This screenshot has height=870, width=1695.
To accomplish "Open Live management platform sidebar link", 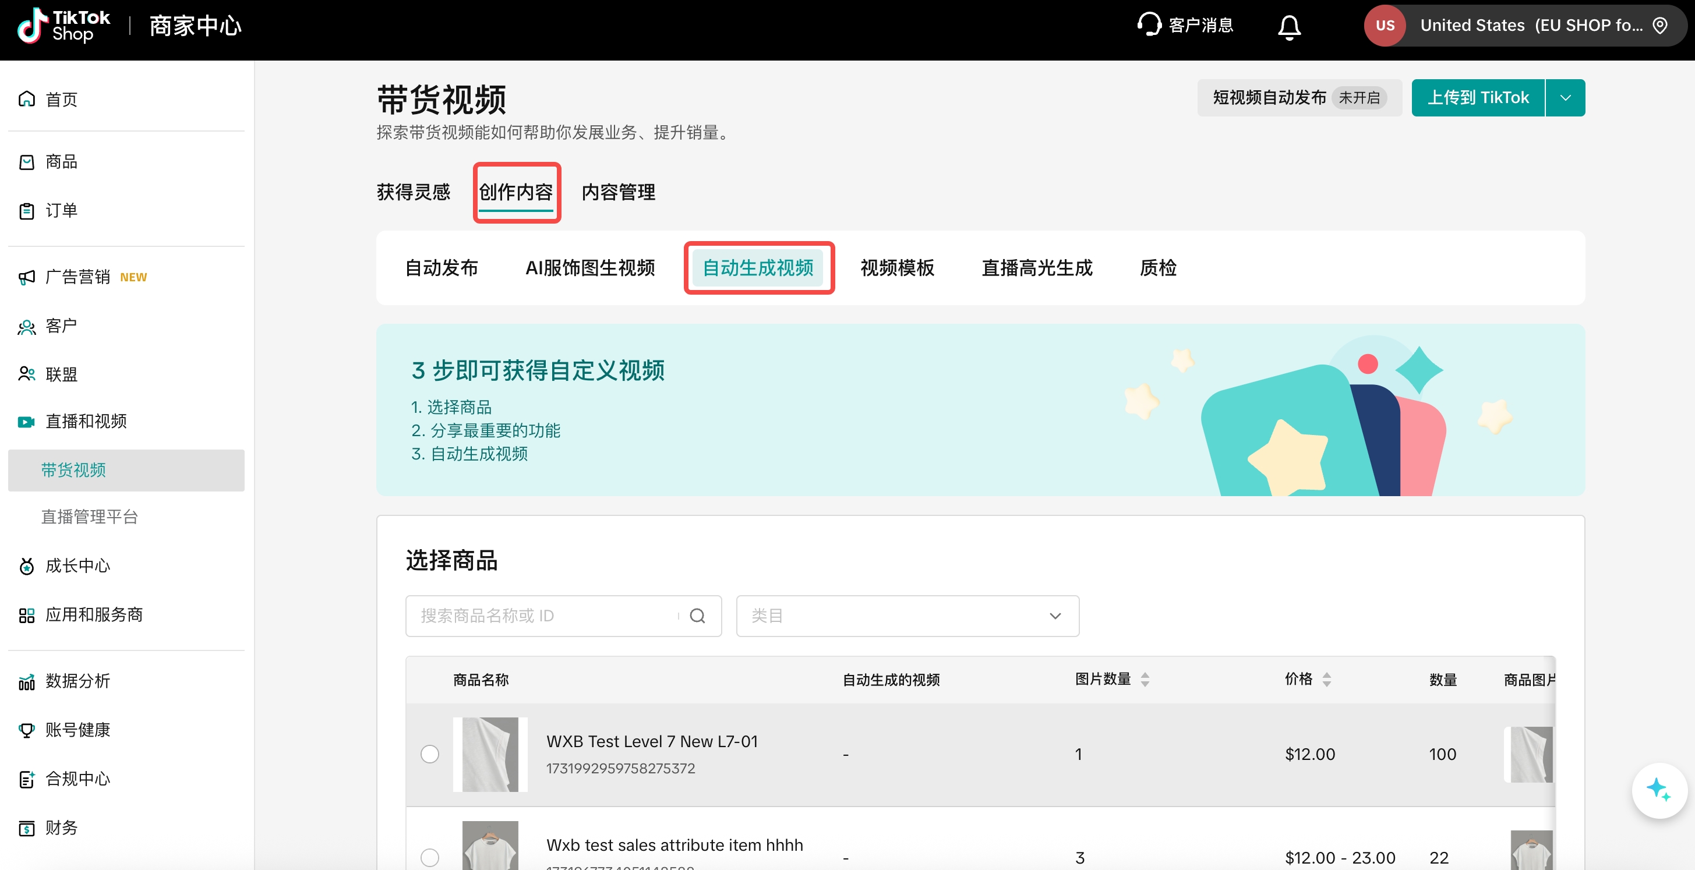I will (90, 517).
